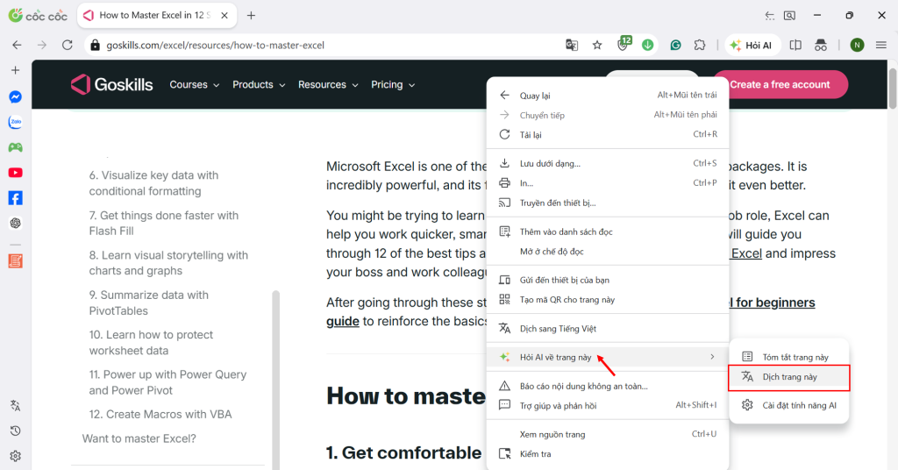Image resolution: width=898 pixels, height=470 pixels.
Task: Click the green download icon
Action: click(648, 46)
